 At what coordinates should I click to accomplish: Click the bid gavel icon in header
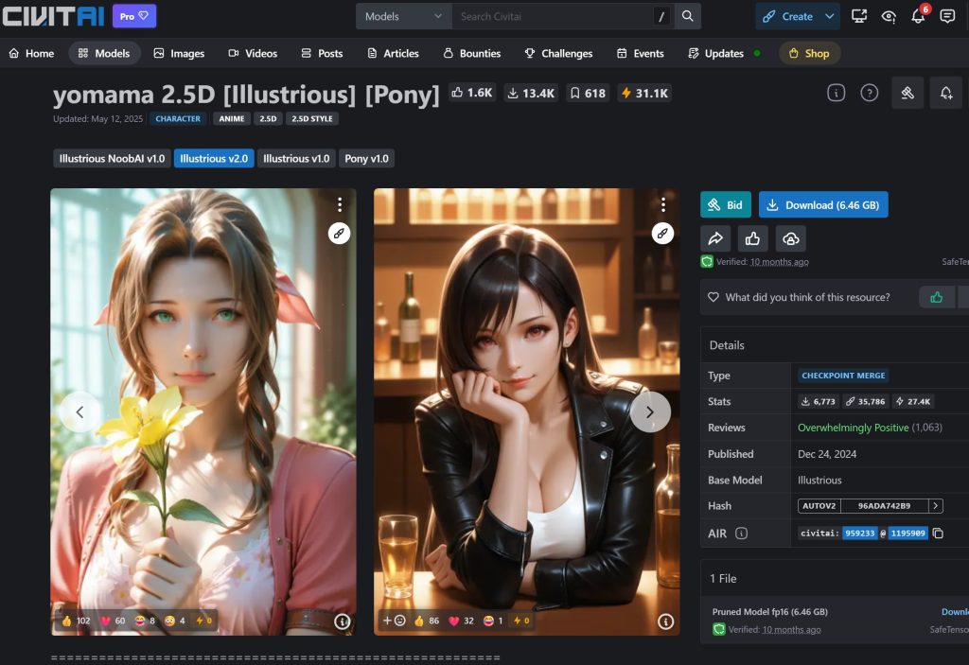[907, 93]
